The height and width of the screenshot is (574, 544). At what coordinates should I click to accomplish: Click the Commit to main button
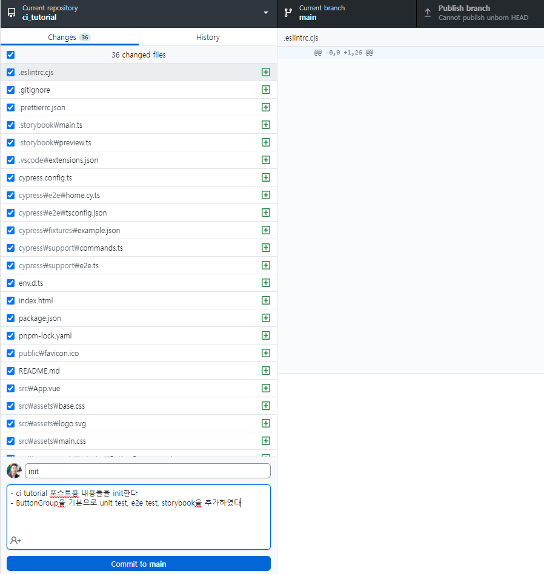tap(139, 564)
